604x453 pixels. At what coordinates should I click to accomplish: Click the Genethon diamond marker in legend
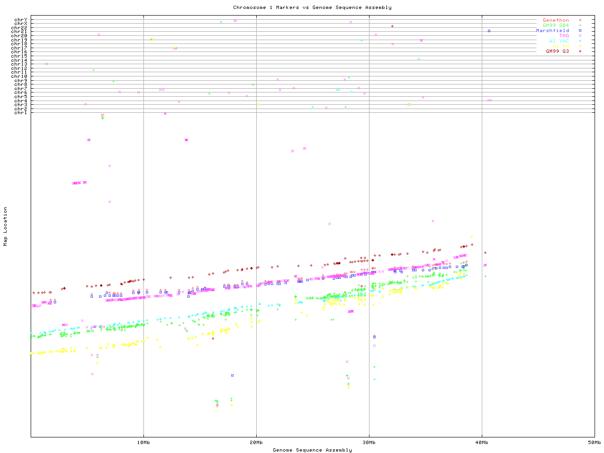580,20
